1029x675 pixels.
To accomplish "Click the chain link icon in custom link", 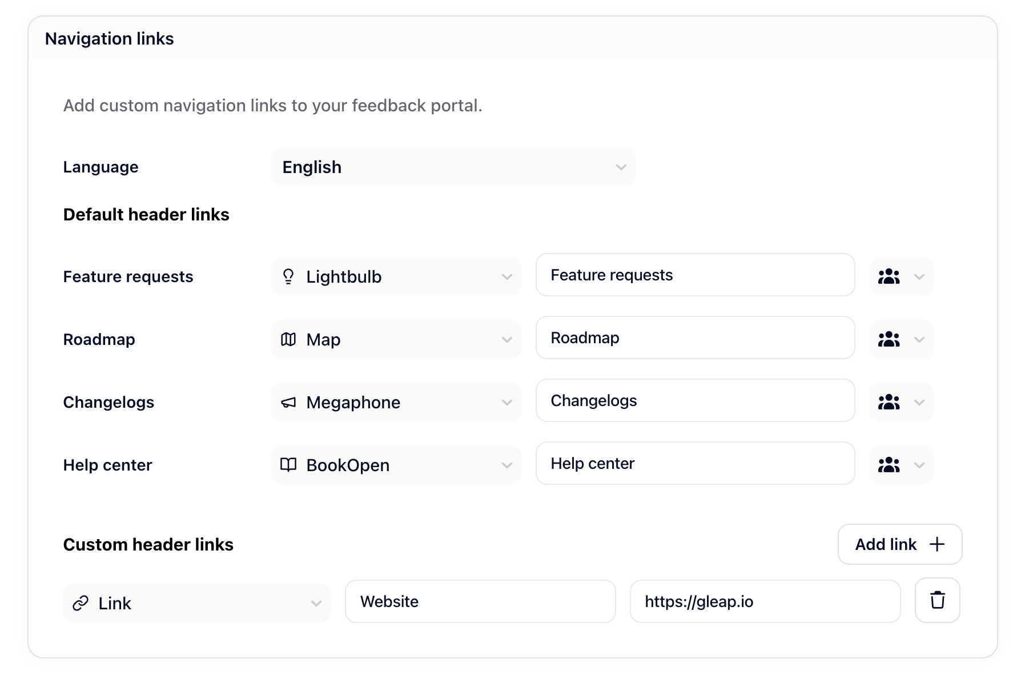I will (x=81, y=603).
